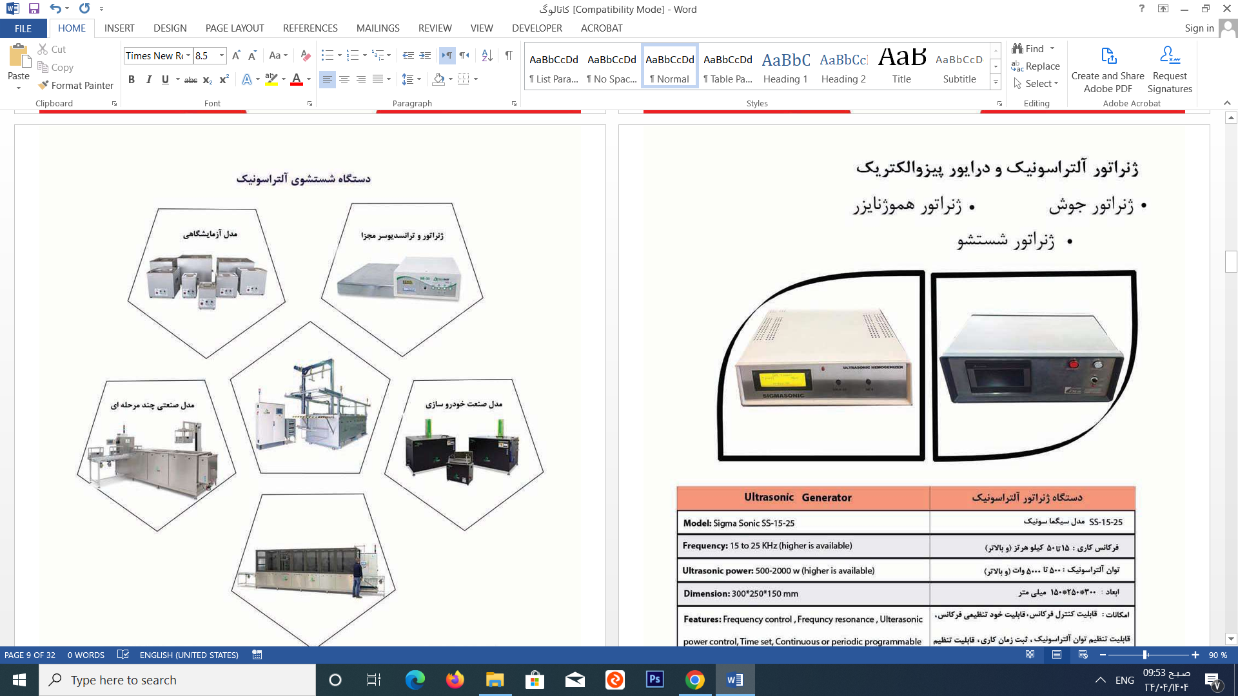The image size is (1238, 696).
Task: Expand the Bullets list dropdown
Action: point(340,55)
